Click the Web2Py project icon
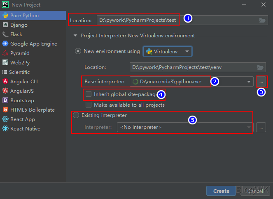The height and width of the screenshot is (199, 273). click(x=5, y=62)
